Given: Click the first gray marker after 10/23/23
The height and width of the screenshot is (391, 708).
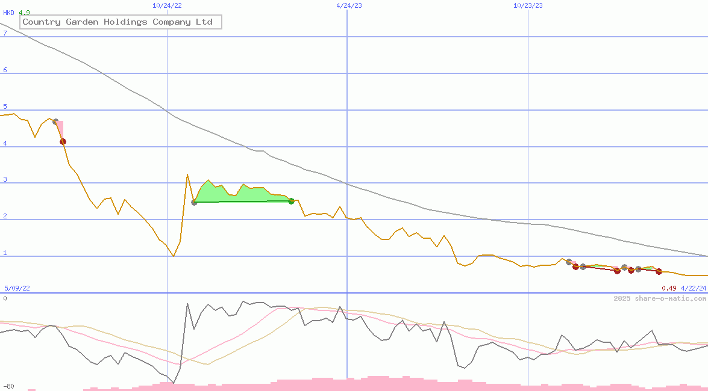Looking at the screenshot, I should [569, 262].
